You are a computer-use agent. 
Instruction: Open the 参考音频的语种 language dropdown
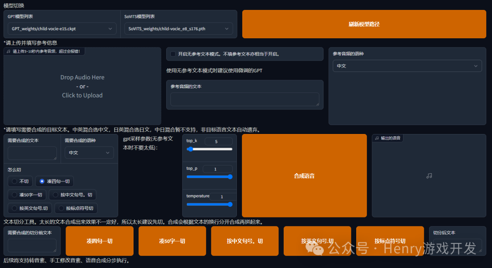[407, 66]
